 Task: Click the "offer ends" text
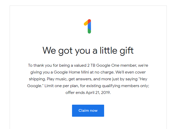(x=75, y=92)
